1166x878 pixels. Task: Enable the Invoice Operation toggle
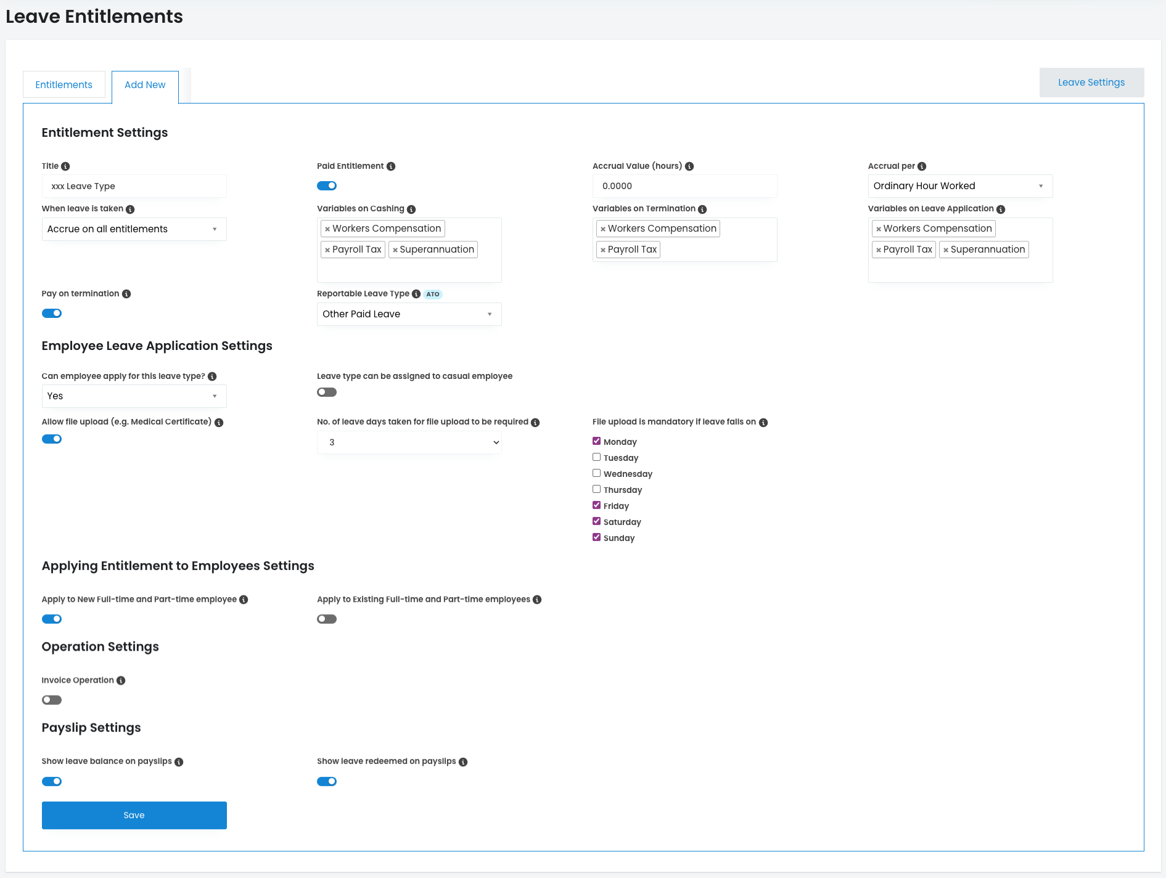pyautogui.click(x=52, y=700)
